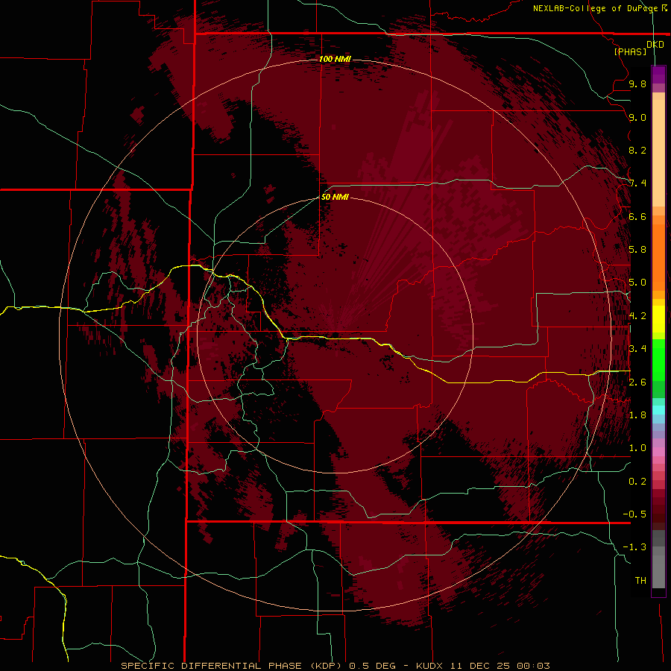Screen dimensions: 671x671
Task: Click the 9.8 value on the color scale
Action: pos(637,84)
